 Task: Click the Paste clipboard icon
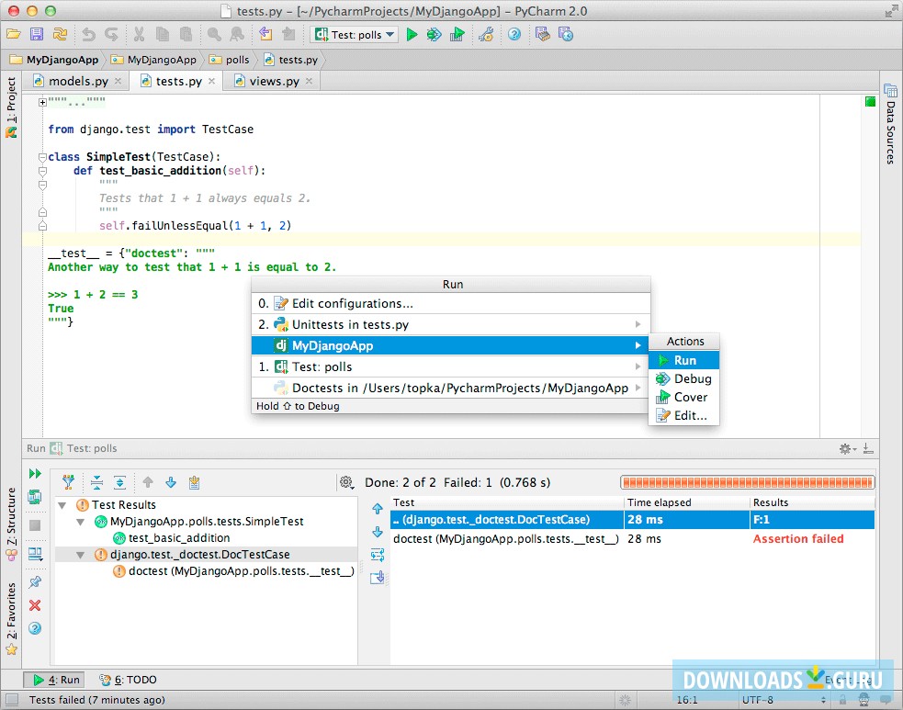186,35
